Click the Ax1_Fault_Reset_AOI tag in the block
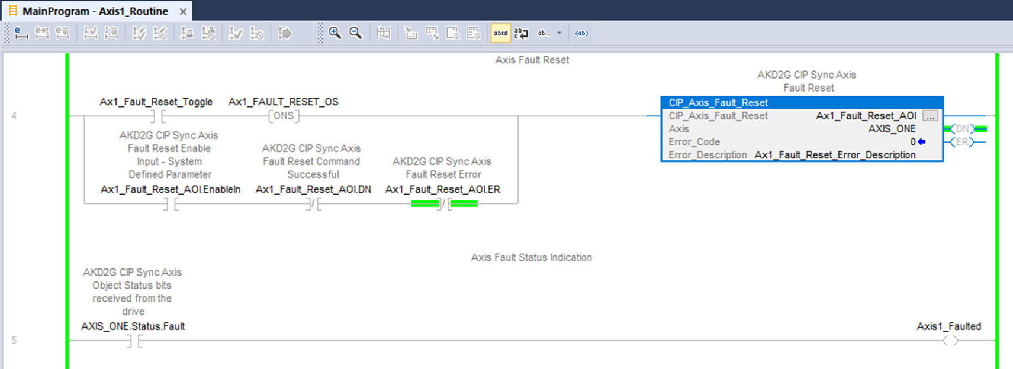1013x369 pixels. click(866, 116)
